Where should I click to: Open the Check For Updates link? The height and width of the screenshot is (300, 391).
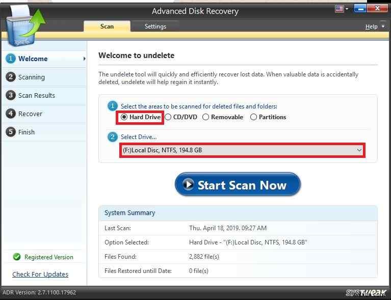click(40, 275)
